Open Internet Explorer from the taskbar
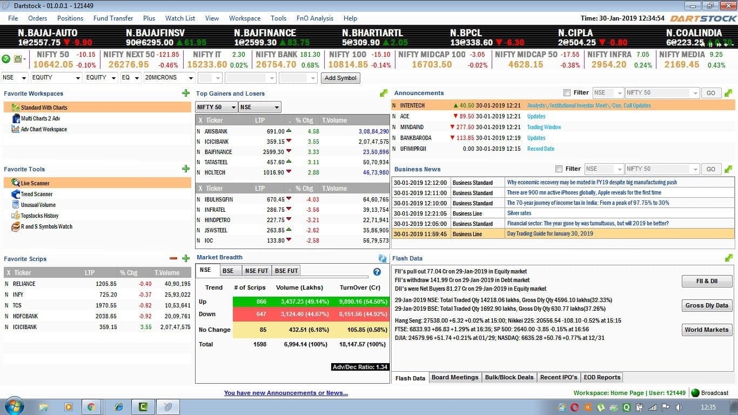This screenshot has width=738, height=415. [118, 407]
